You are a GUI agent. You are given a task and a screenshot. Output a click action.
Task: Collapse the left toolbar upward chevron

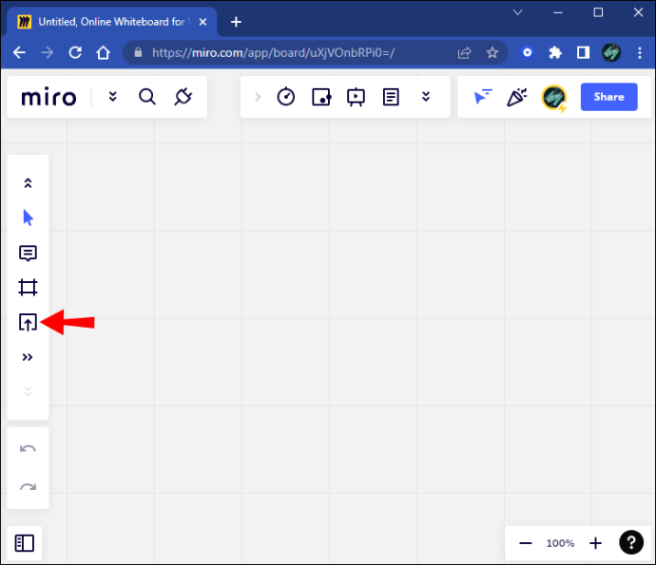[x=28, y=183]
